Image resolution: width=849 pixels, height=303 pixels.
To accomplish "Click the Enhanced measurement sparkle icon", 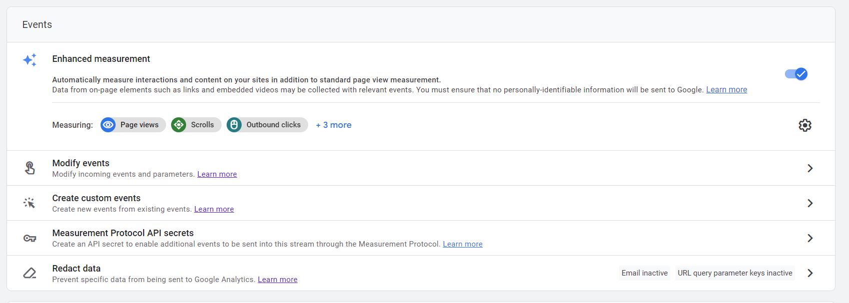I will tap(30, 60).
